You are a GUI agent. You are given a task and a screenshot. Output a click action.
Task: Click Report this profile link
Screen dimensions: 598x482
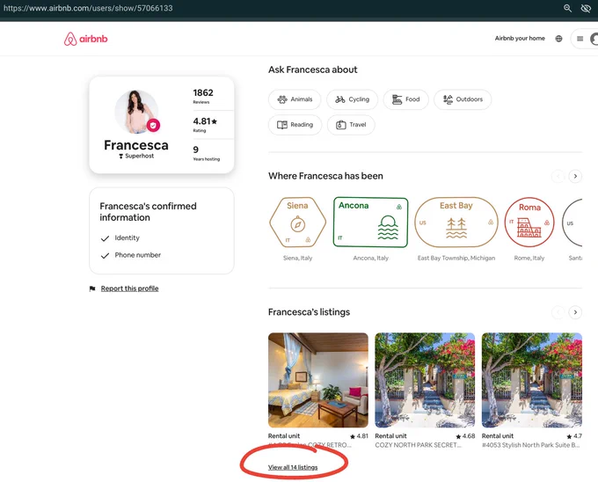[129, 288]
